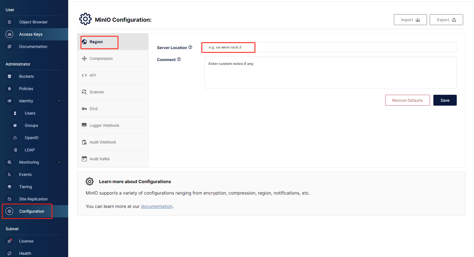
Task: Open Object Browser from sidebar
Action: (34, 22)
